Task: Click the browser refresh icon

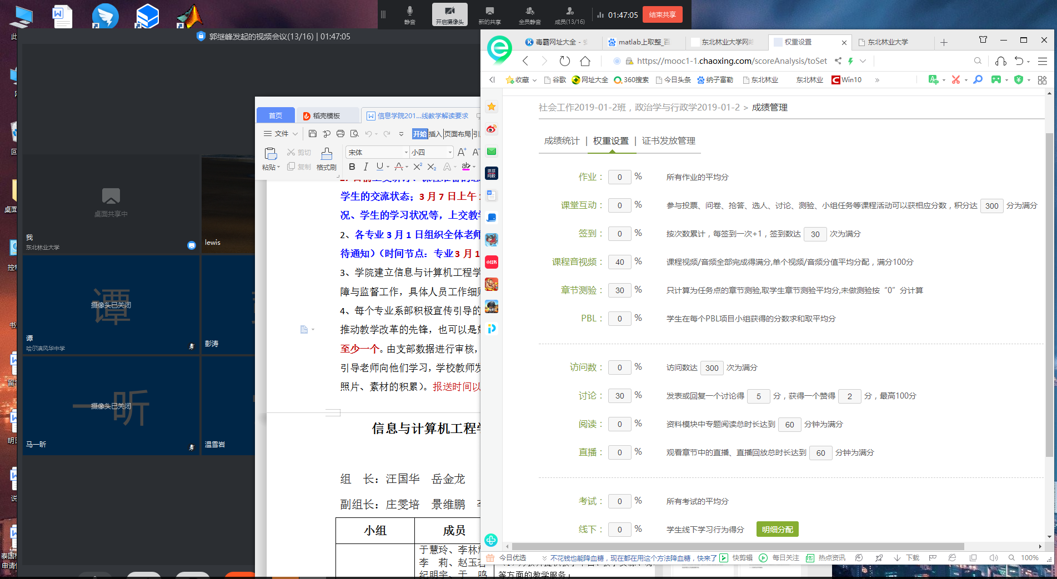Action: (x=564, y=61)
